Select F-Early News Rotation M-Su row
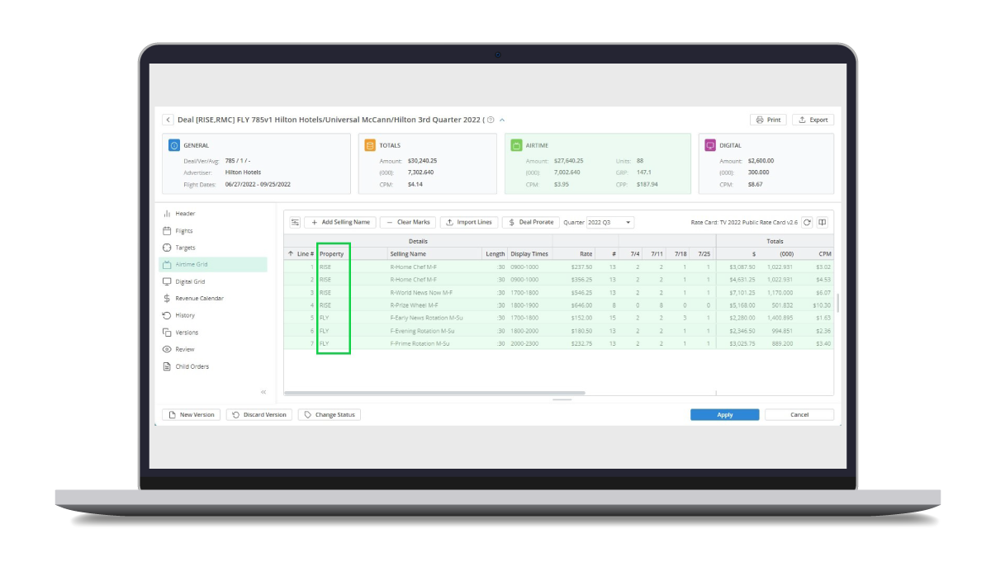The image size is (991, 576). (558, 318)
